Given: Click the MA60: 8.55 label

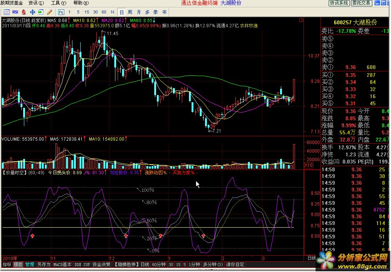Looking at the screenshot, I should click(141, 21).
